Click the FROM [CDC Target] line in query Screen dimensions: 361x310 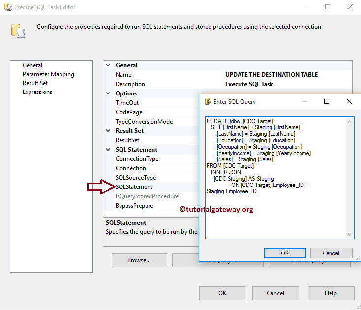pos(230,166)
